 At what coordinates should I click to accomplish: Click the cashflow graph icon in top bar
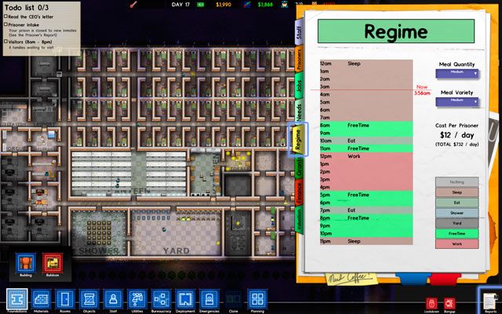pyautogui.click(x=247, y=5)
